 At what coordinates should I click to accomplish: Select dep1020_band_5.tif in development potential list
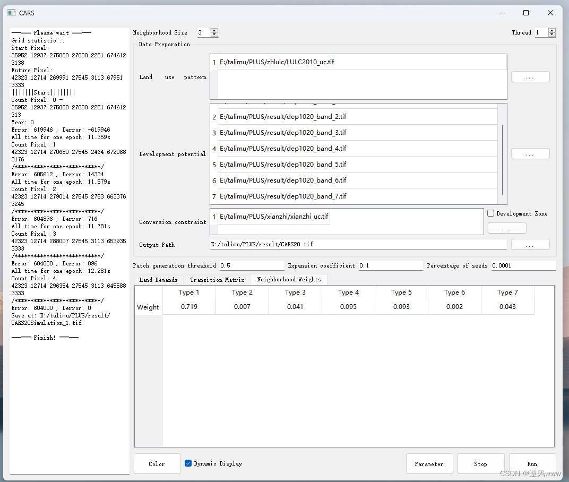(357, 165)
